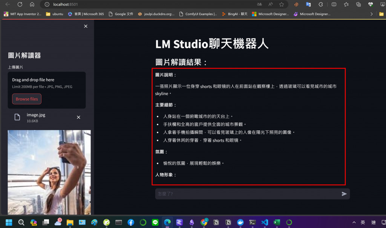
Task: Open Task View on the taskbar
Action: pos(46,222)
